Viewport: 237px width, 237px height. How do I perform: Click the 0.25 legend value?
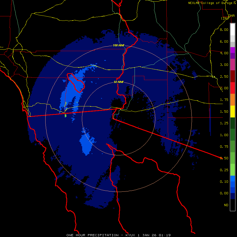click(224, 170)
